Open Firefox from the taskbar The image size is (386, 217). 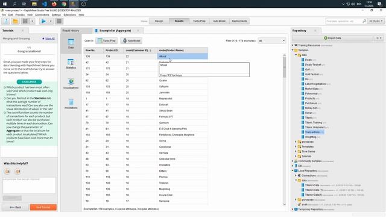(x=54, y=4)
